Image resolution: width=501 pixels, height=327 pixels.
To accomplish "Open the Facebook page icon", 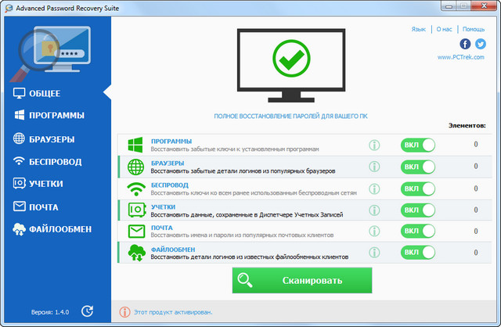I will [x=465, y=44].
